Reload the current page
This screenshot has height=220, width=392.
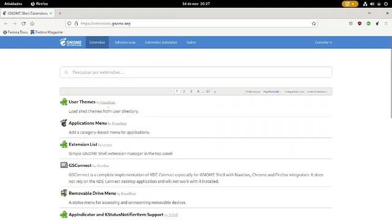tap(23, 23)
